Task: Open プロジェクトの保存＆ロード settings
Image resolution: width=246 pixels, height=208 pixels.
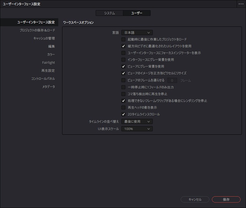Action: pos(37,30)
